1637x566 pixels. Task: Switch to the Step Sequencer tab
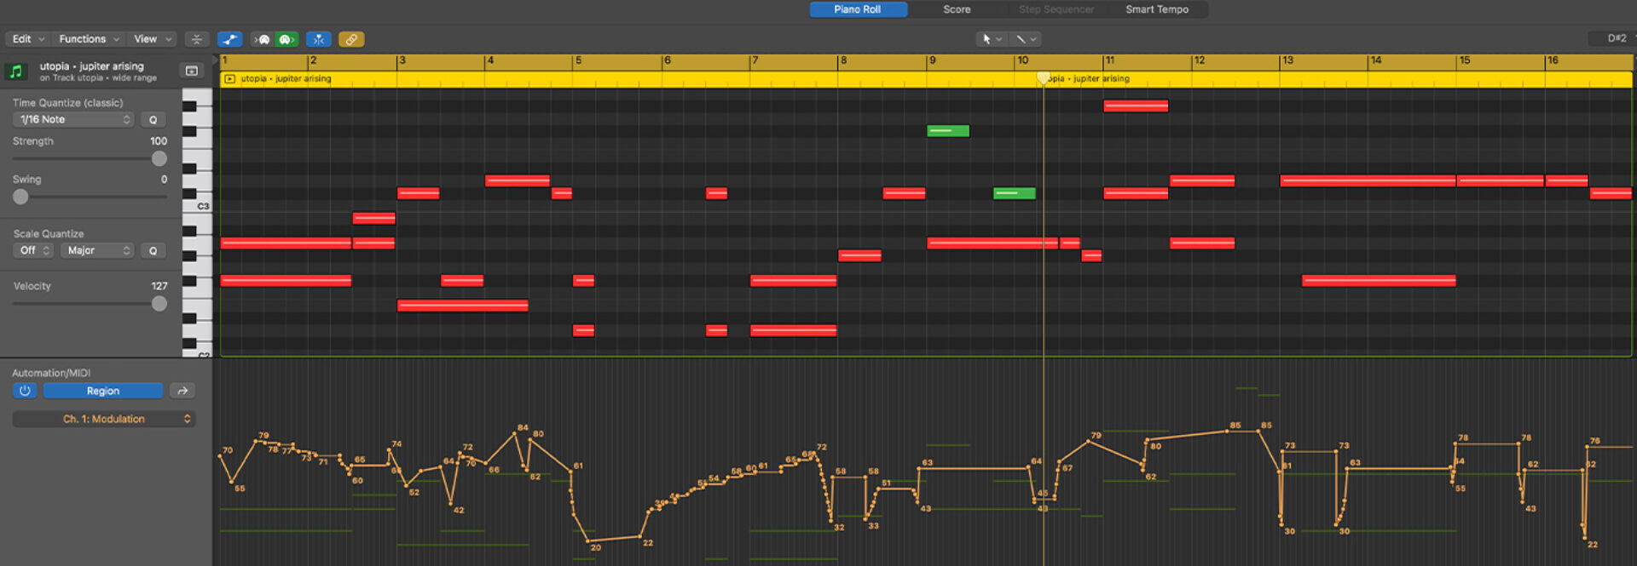point(1056,9)
